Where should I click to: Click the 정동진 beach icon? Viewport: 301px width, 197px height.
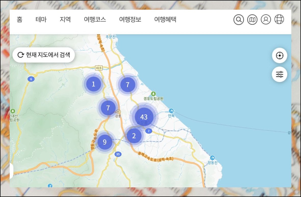pos(212,158)
